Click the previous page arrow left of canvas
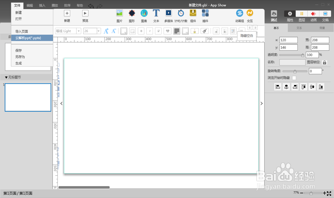 [61, 103]
